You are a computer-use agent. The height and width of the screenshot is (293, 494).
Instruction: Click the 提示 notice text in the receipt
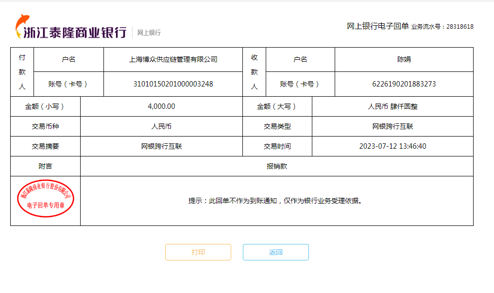coord(276,201)
